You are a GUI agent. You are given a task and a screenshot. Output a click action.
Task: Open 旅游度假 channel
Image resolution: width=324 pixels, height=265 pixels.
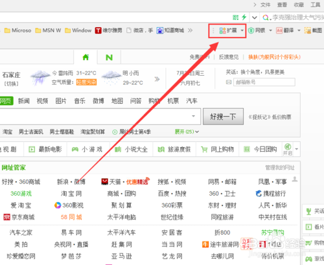174,149
